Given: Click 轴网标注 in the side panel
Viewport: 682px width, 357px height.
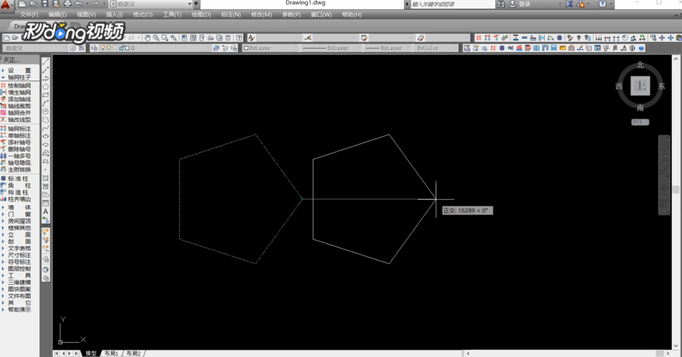Looking at the screenshot, I should [x=19, y=129].
